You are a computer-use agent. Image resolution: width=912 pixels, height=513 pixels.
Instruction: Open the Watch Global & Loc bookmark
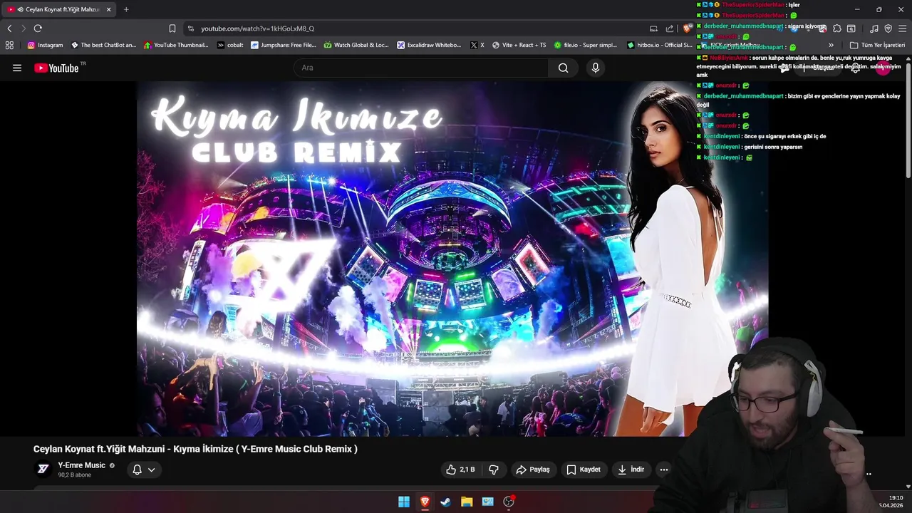click(356, 45)
